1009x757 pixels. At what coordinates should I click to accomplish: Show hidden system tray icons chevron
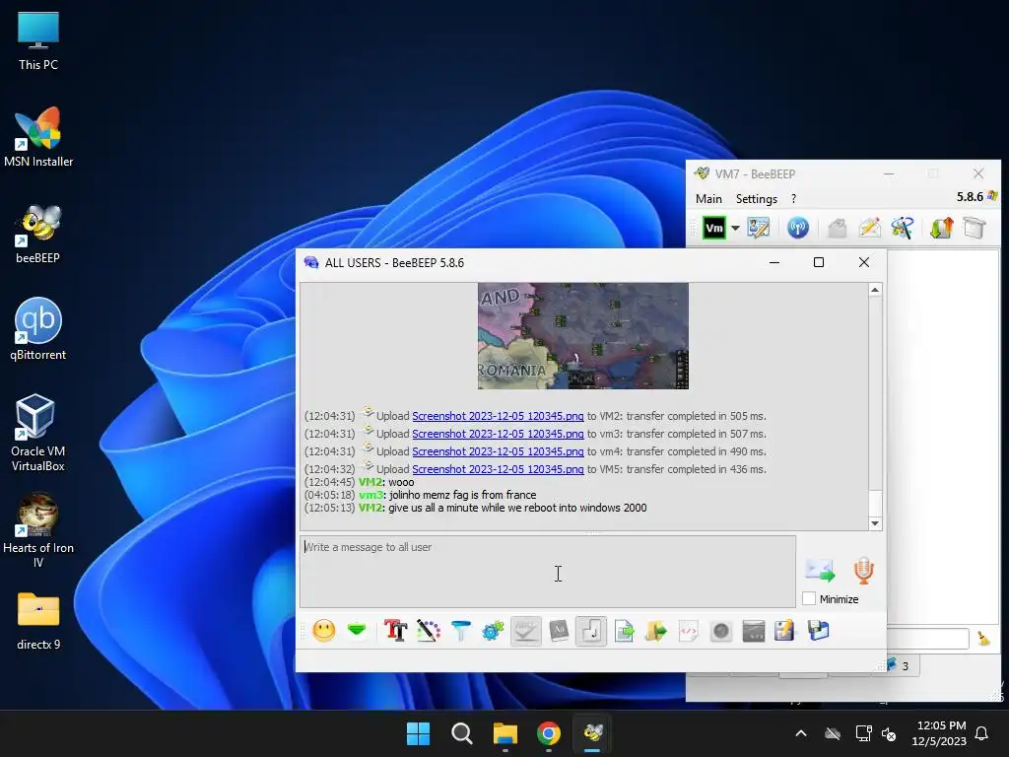pyautogui.click(x=801, y=733)
